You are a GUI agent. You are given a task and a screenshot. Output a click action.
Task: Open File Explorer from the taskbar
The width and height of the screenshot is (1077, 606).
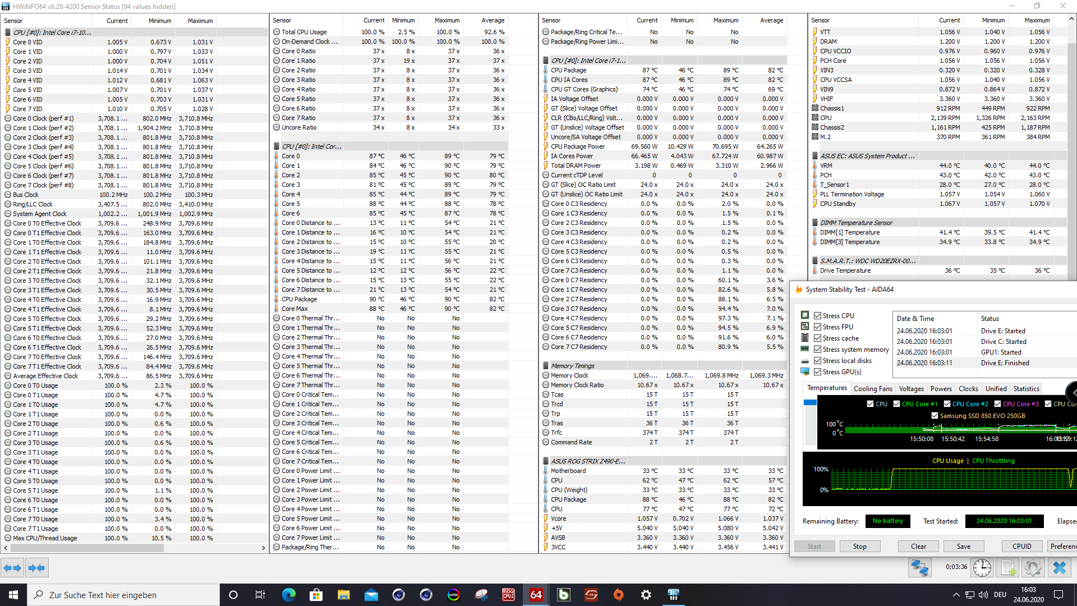click(344, 595)
